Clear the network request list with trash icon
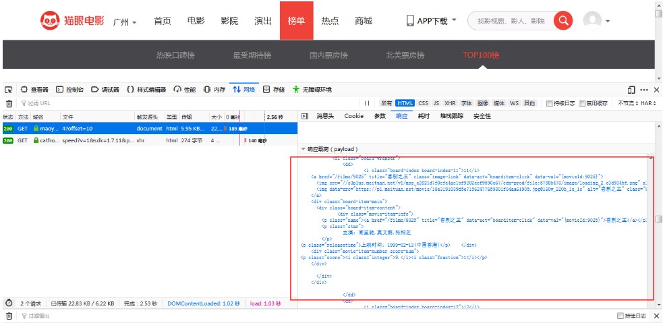Viewport: 663px width, 323px height. click(9, 103)
